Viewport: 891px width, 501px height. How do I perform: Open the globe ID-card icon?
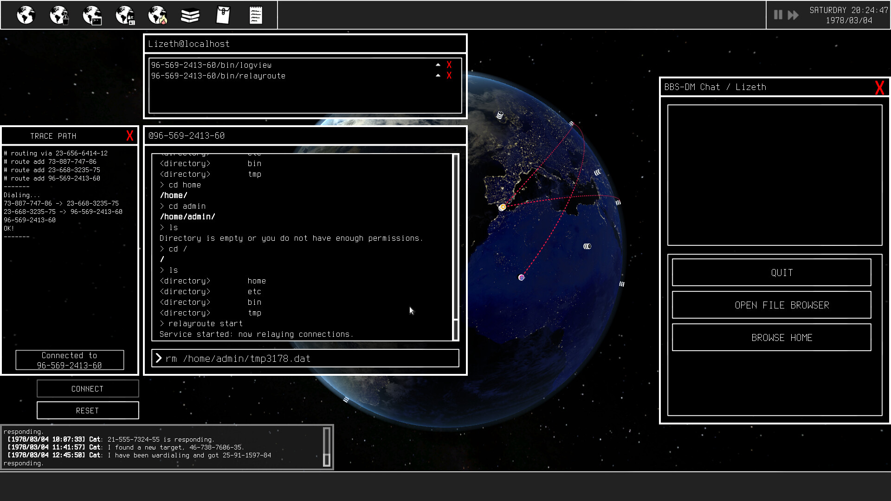pyautogui.click(x=124, y=15)
